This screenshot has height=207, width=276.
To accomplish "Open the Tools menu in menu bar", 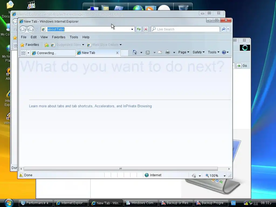I will [x=74, y=37].
